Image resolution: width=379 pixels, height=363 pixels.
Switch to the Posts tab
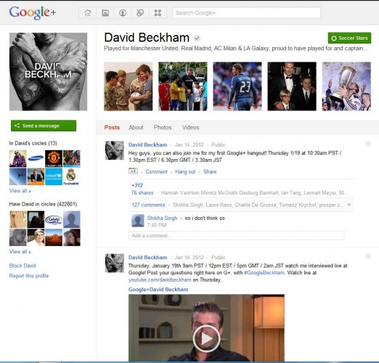point(112,128)
